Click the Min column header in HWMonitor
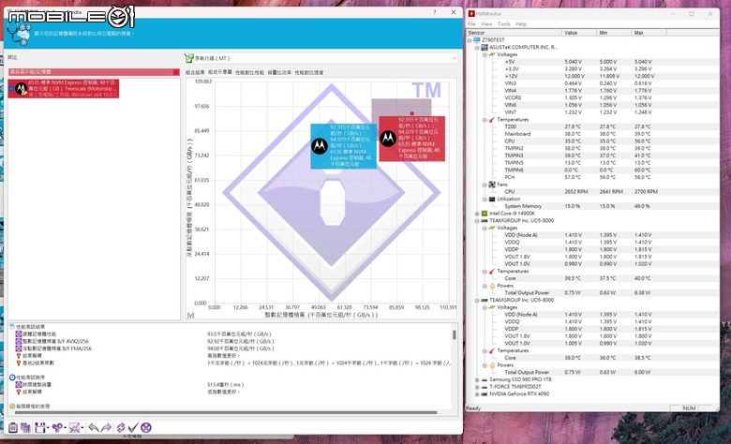This screenshot has height=444, width=731. click(x=614, y=33)
